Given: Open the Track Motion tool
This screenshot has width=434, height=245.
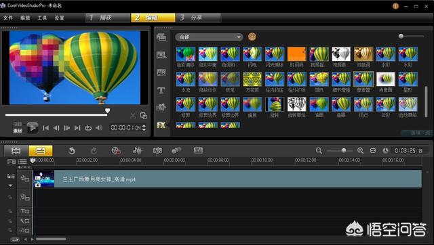Looking at the screenshot, I should click(176, 150).
